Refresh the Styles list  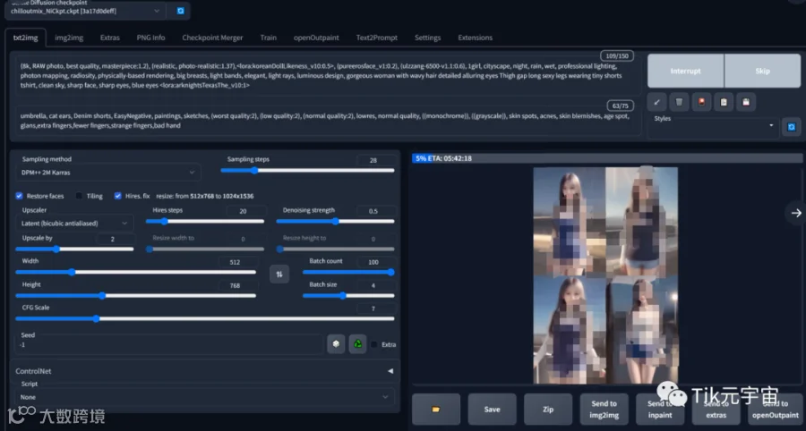791,127
